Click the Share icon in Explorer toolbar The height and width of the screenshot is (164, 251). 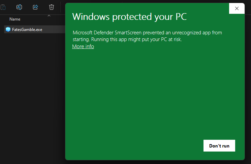[35, 7]
